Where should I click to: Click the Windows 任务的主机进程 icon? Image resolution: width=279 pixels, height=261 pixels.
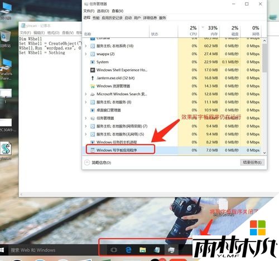[x=93, y=142]
